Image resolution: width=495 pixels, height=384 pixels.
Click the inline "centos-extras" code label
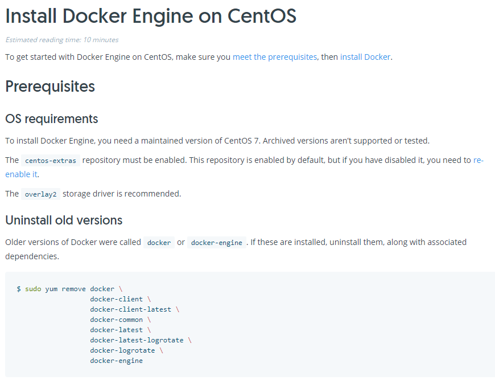51,161
